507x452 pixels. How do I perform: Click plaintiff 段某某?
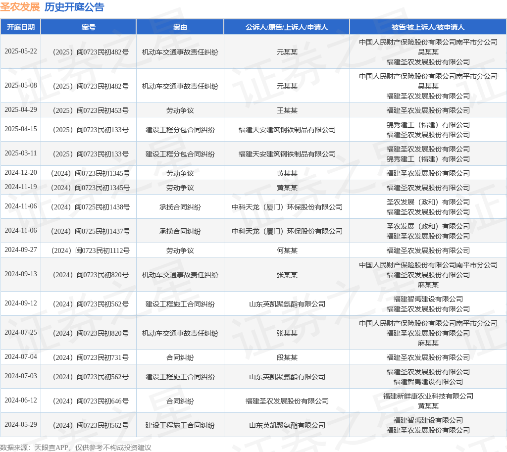287,357
